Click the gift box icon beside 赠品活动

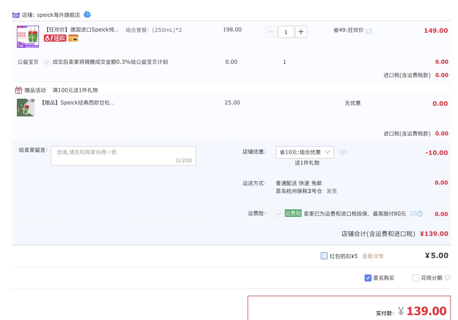[19, 90]
